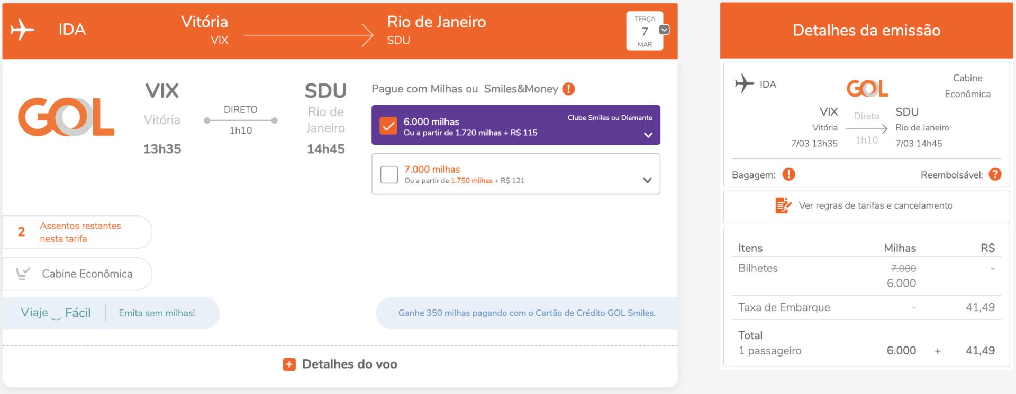Viewport: 1016px width, 394px height.
Task: Click the Reembolsável question mark icon
Action: [995, 174]
